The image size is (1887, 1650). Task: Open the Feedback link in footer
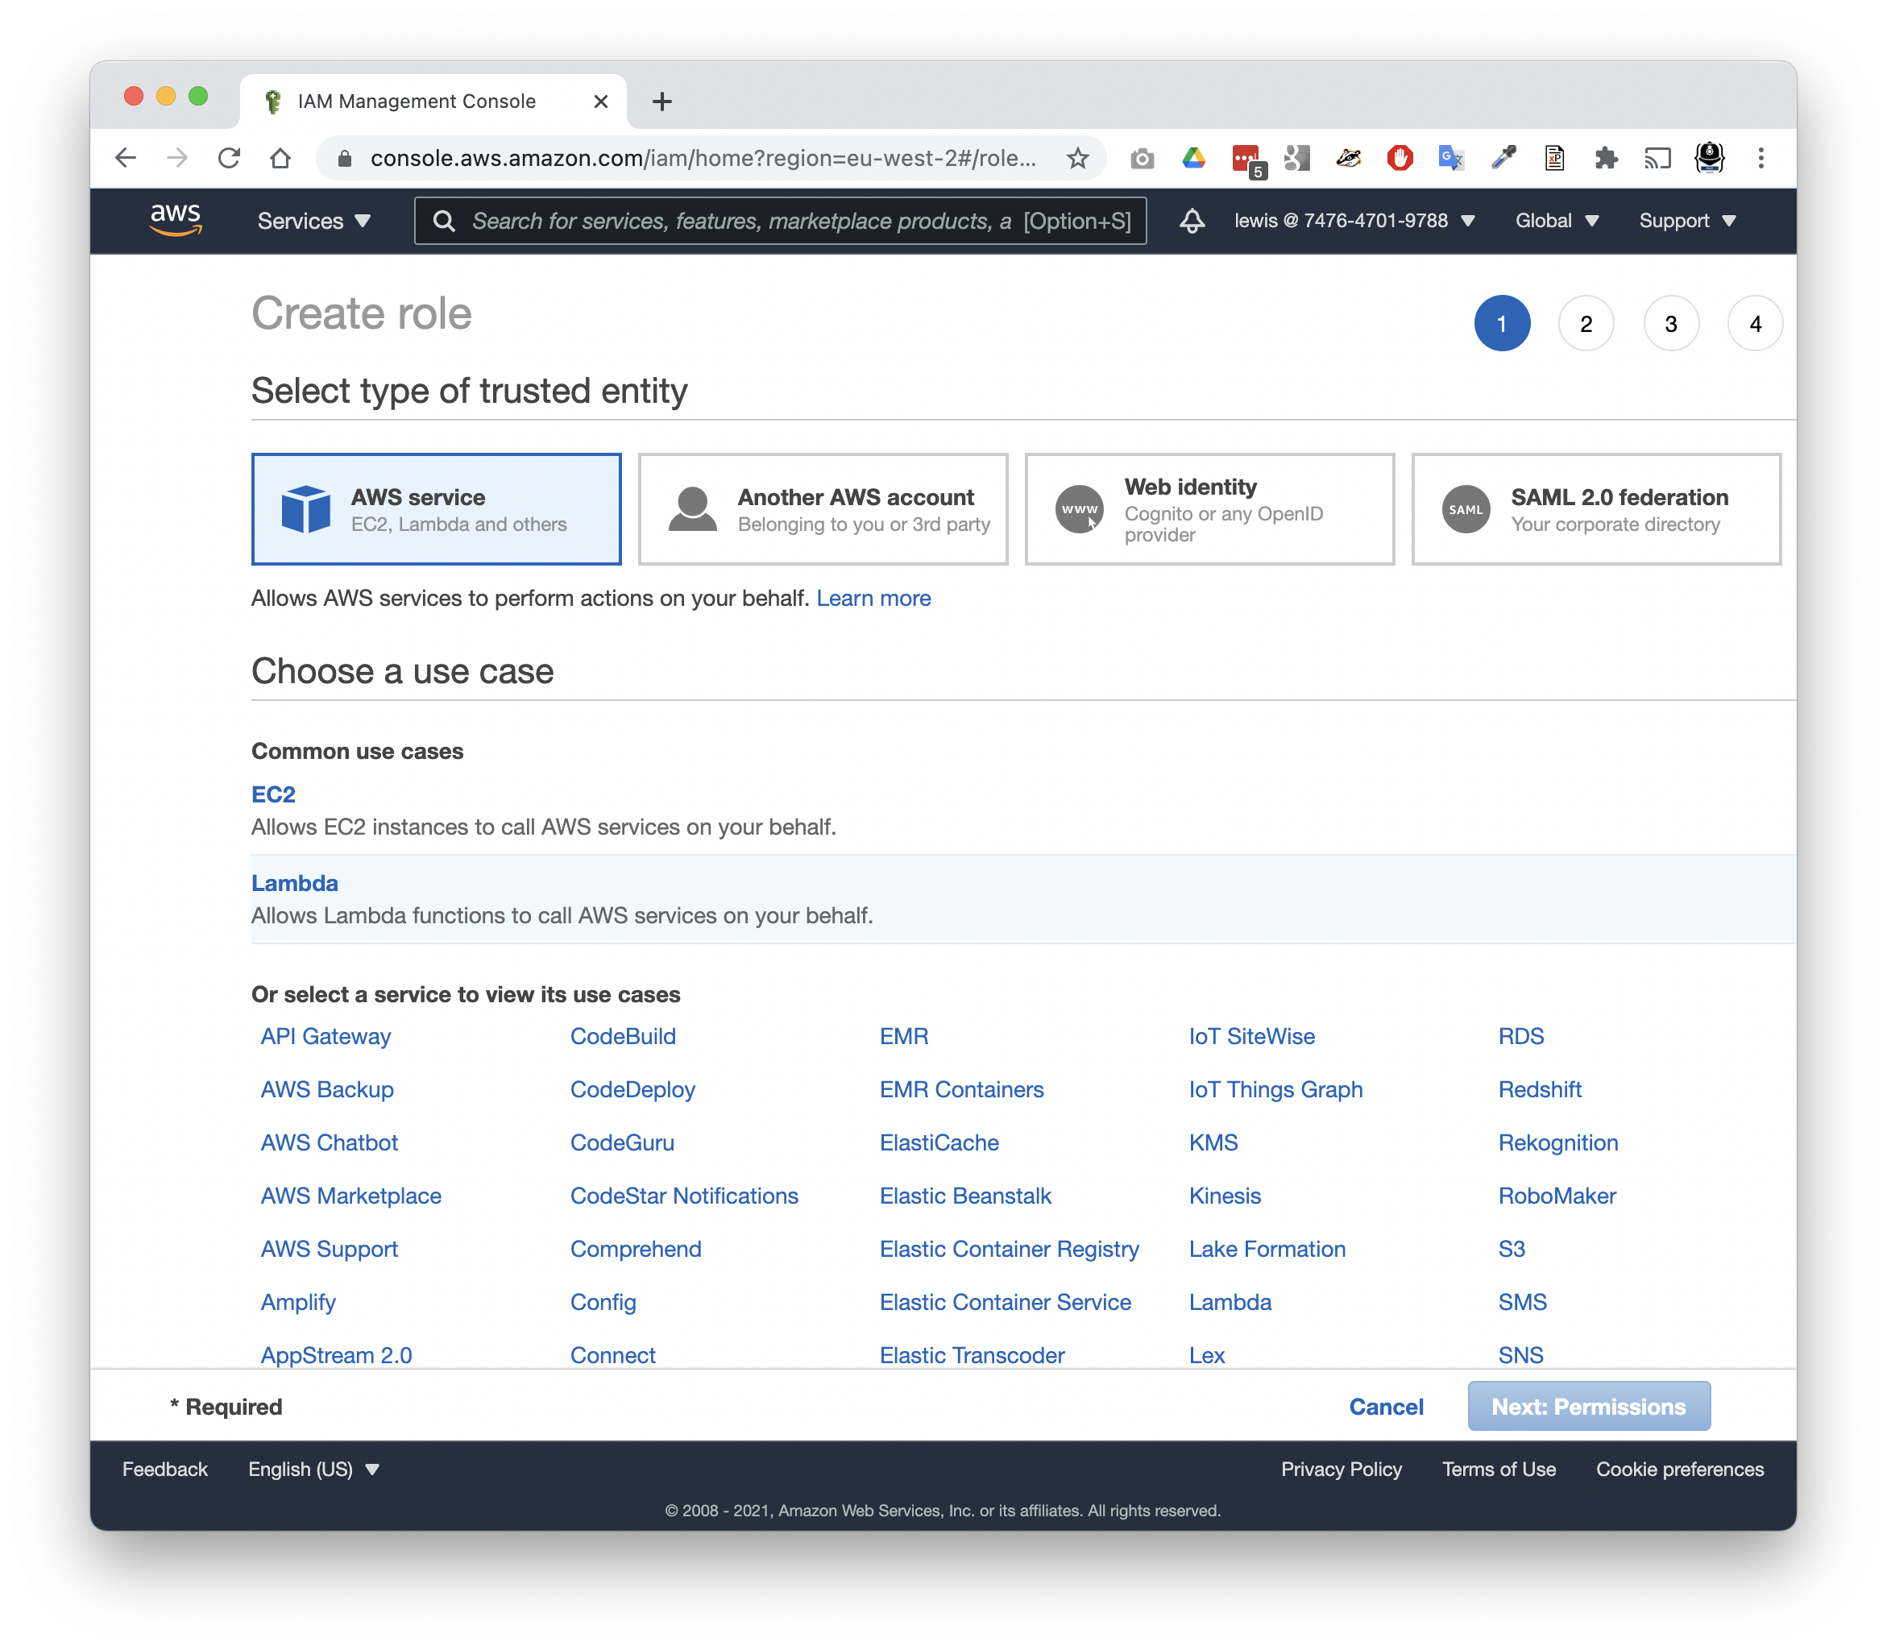point(165,1470)
